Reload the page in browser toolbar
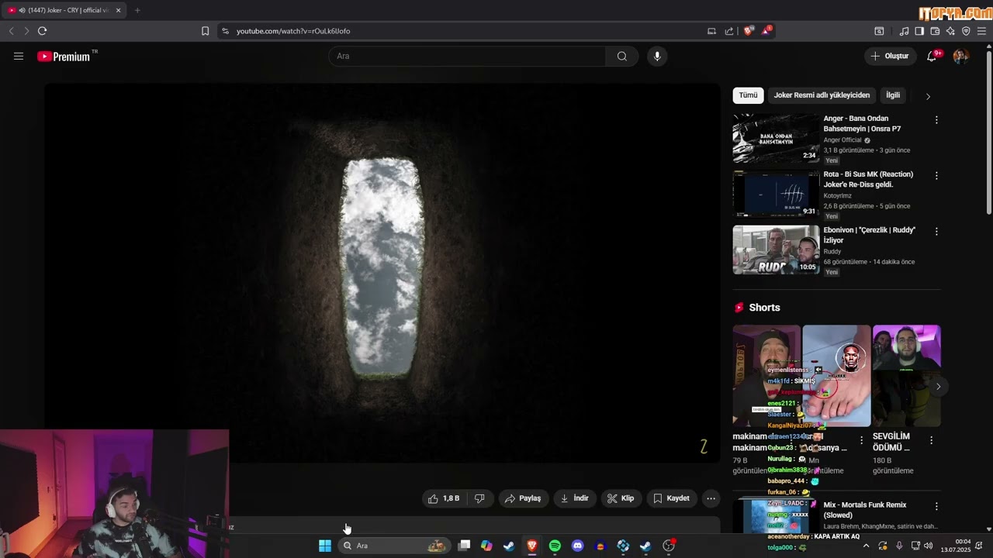Image resolution: width=993 pixels, height=558 pixels. point(42,31)
